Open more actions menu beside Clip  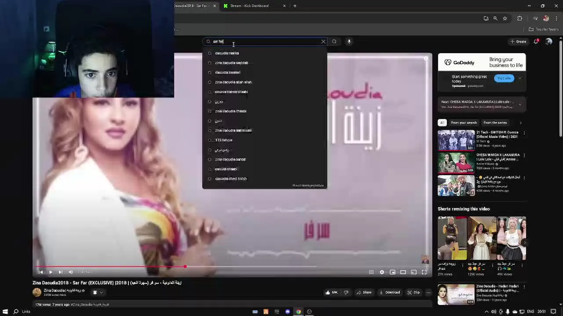point(428,292)
